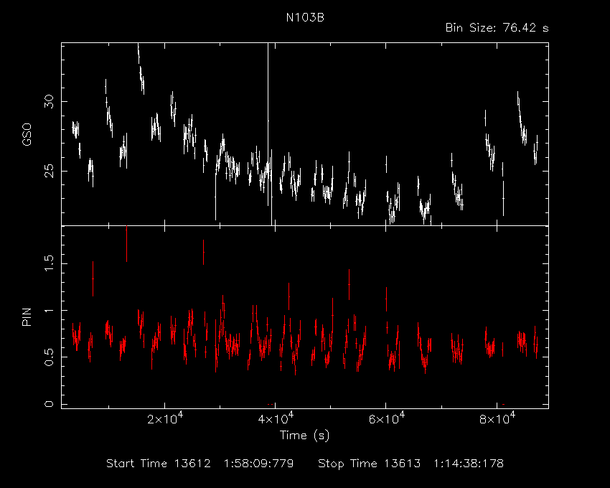Click the 6×10^4 time tick label
The image size is (610, 488).
(x=386, y=418)
